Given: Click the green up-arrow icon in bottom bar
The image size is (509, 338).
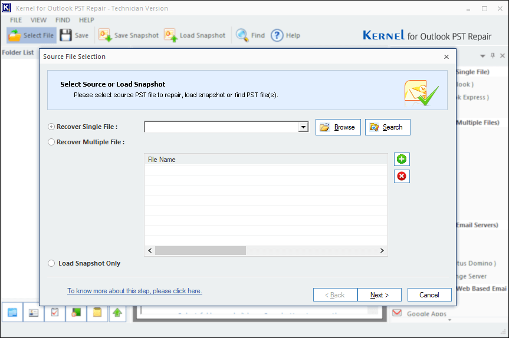Looking at the screenshot, I should pos(117,313).
